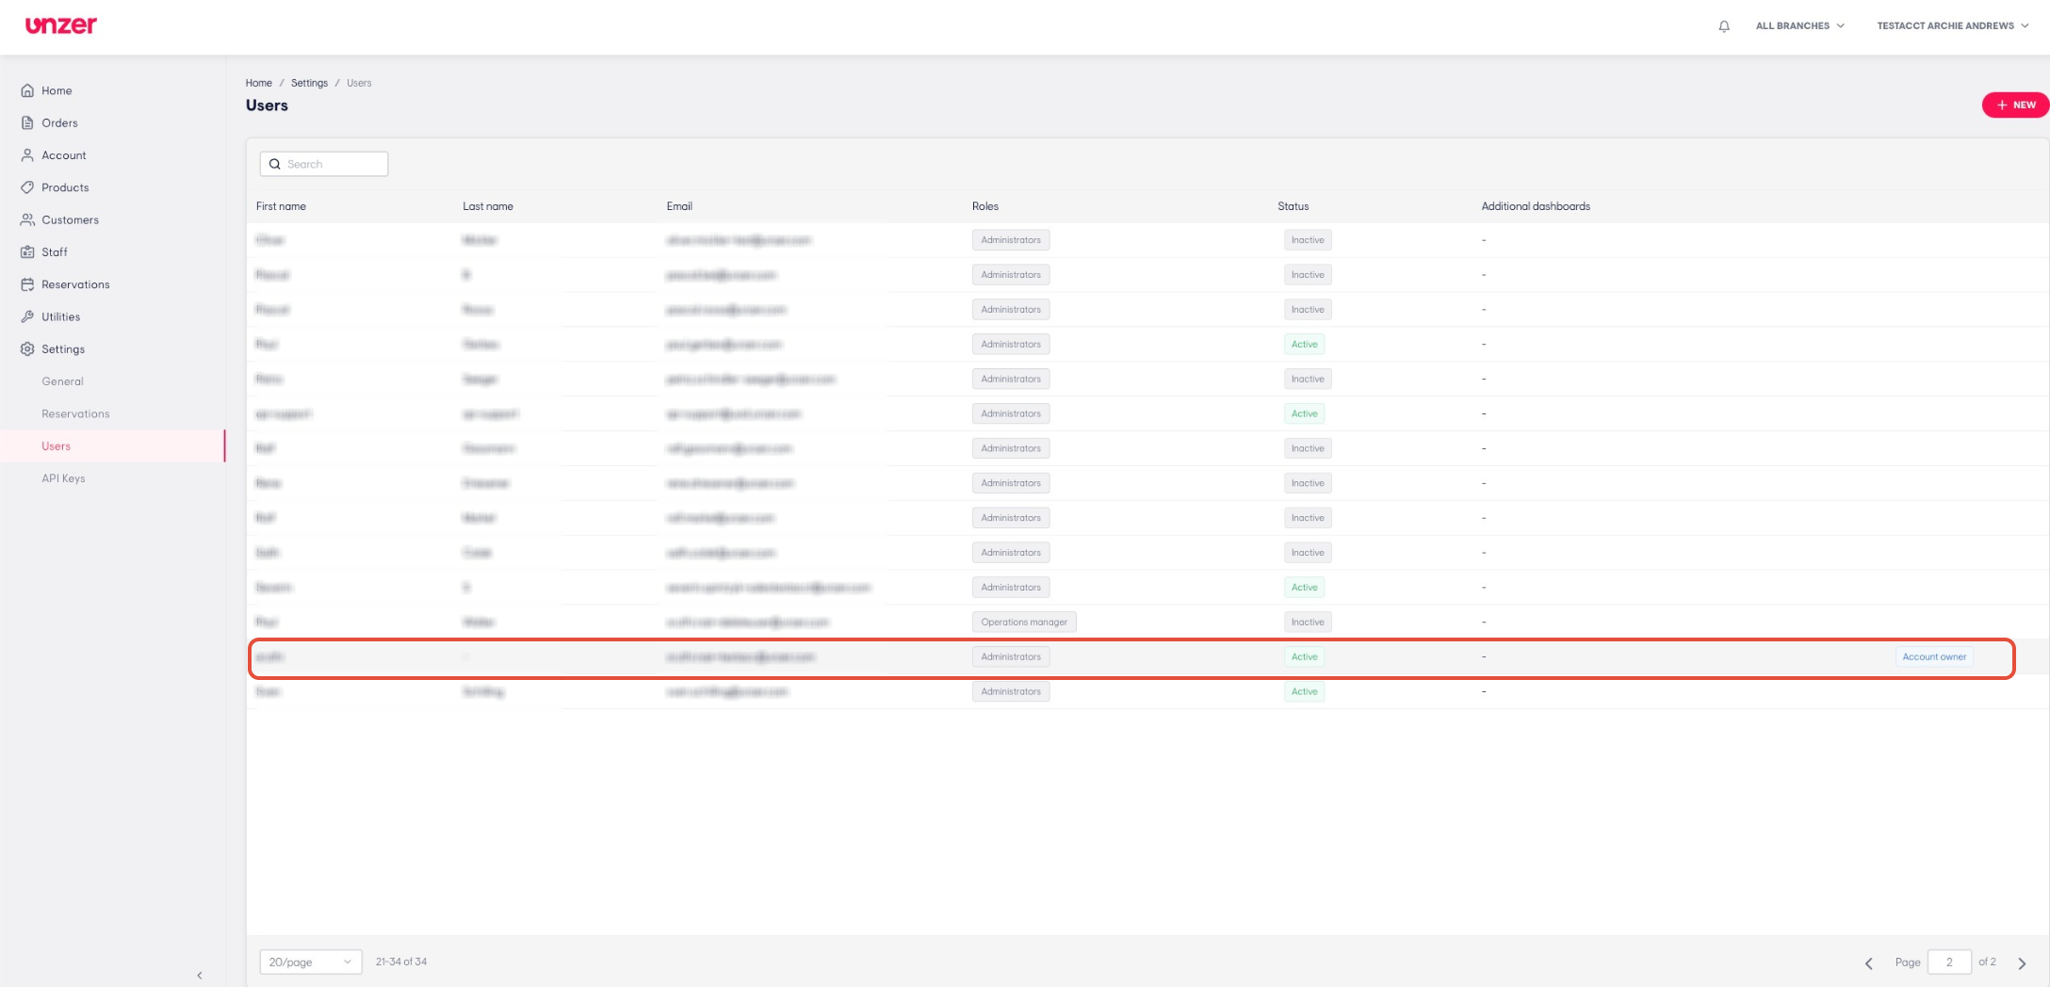Click the Operations manager role tag
2050x987 pixels.
coord(1024,622)
